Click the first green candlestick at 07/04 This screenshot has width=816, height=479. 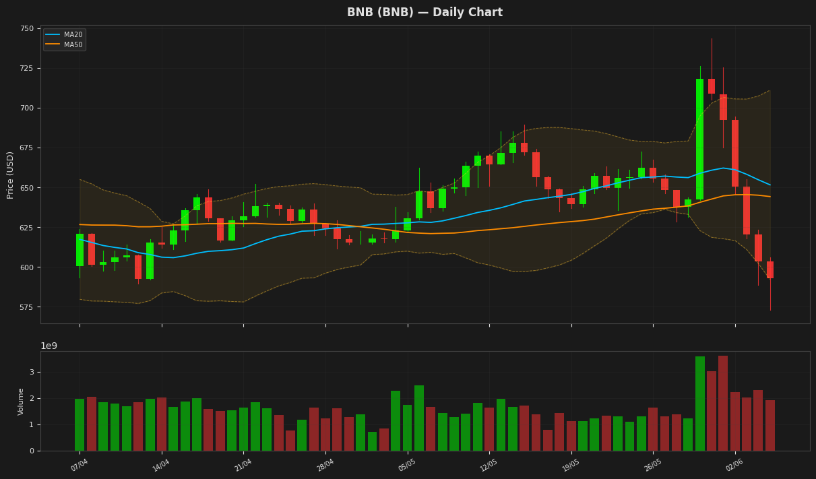(x=80, y=250)
